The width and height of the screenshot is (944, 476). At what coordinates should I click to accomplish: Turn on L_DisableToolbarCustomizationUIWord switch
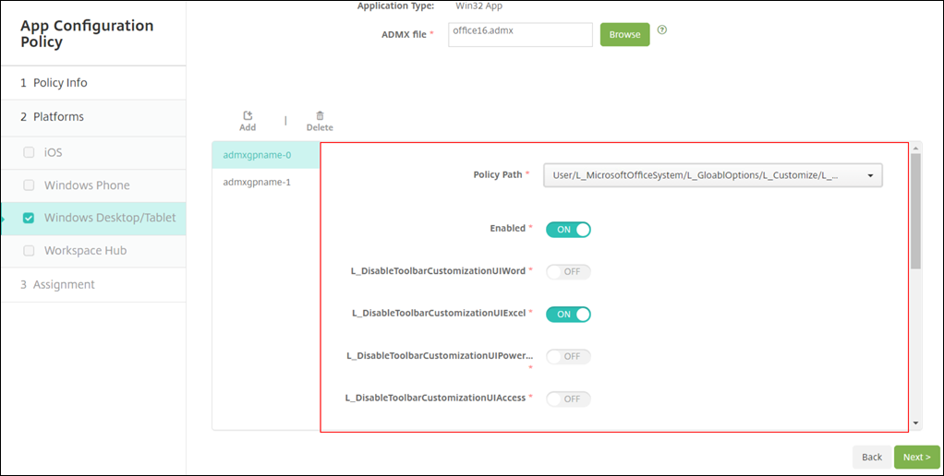point(568,271)
